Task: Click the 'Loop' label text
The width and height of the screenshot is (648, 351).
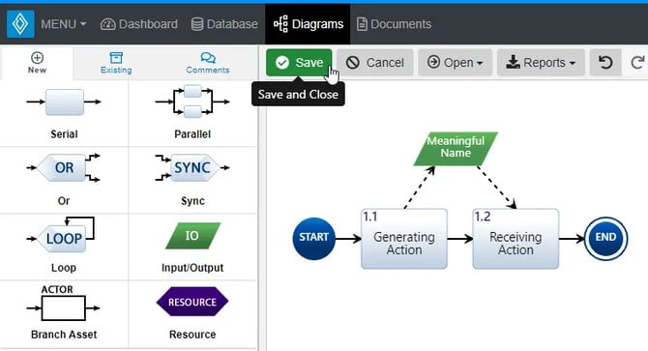Action: click(x=64, y=268)
